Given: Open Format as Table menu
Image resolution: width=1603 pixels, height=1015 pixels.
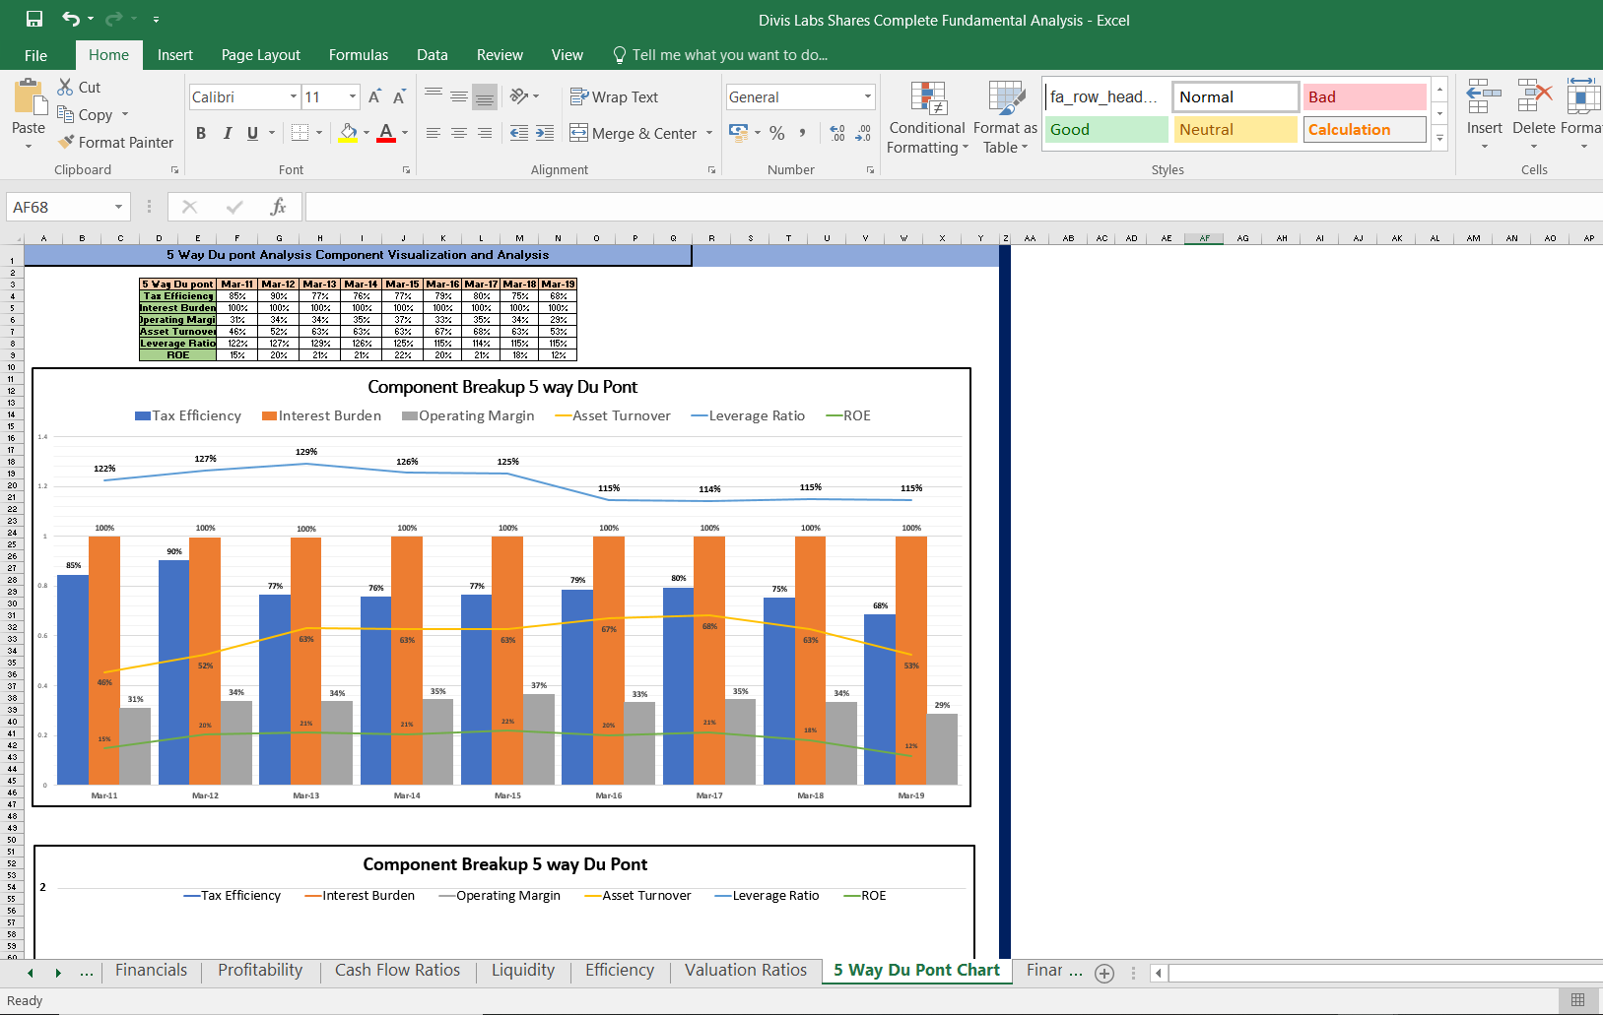Looking at the screenshot, I should (x=1005, y=117).
